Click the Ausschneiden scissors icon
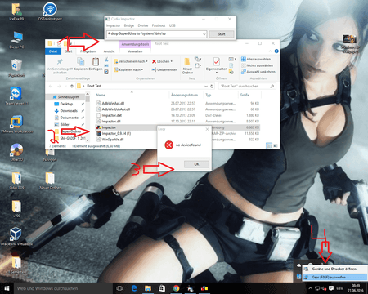 [106, 60]
